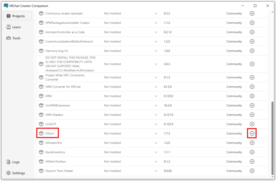276x181 pixels.
Task: Open the Tools section
Action: tap(13, 38)
